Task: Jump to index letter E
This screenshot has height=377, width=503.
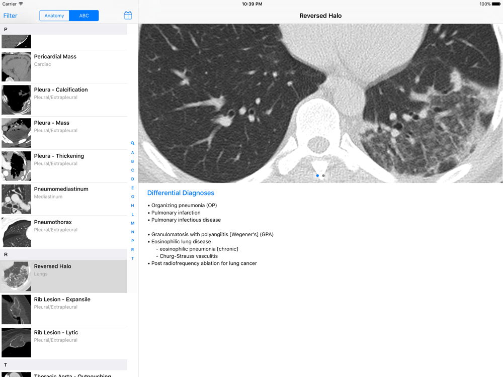Action: 132,188
